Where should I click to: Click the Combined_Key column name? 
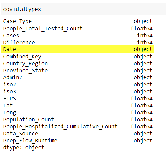pyautogui.click(x=22, y=57)
